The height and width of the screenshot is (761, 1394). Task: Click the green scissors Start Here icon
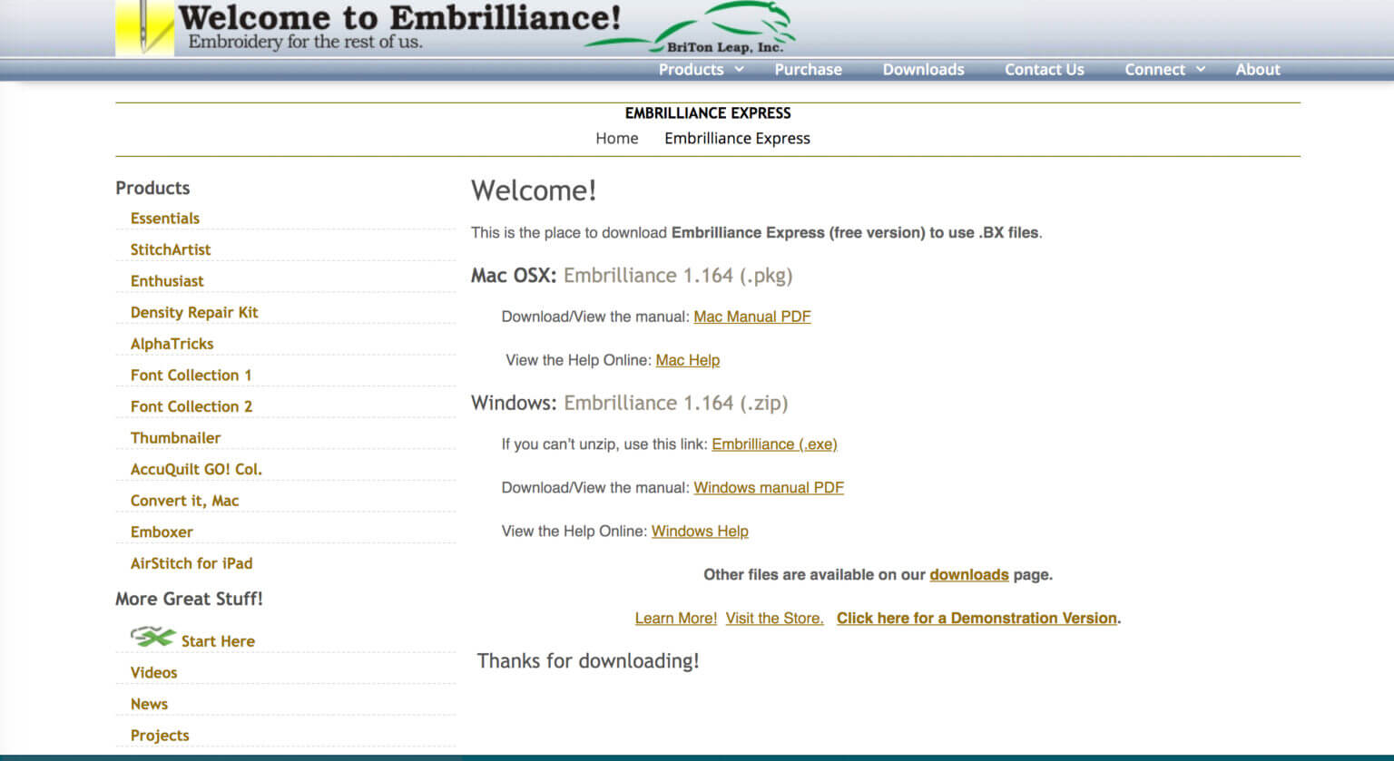click(x=152, y=638)
